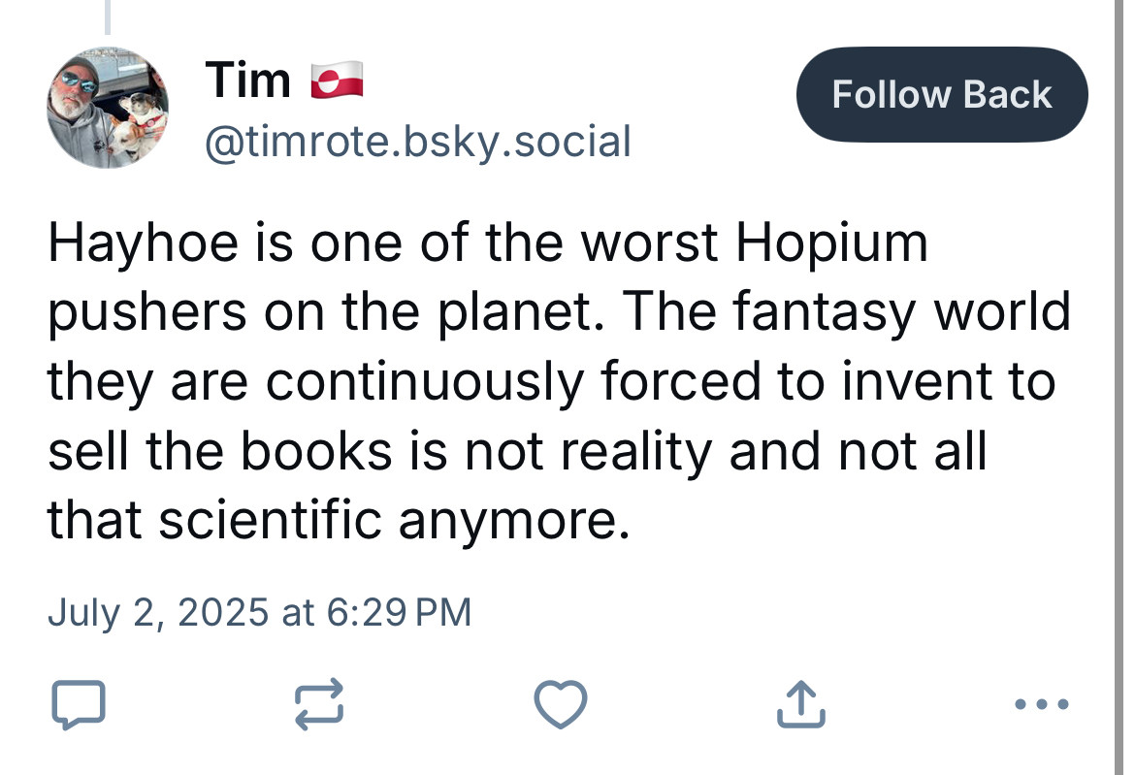Click the word Hopium in the post
The height and width of the screenshot is (775, 1135).
coord(831,243)
